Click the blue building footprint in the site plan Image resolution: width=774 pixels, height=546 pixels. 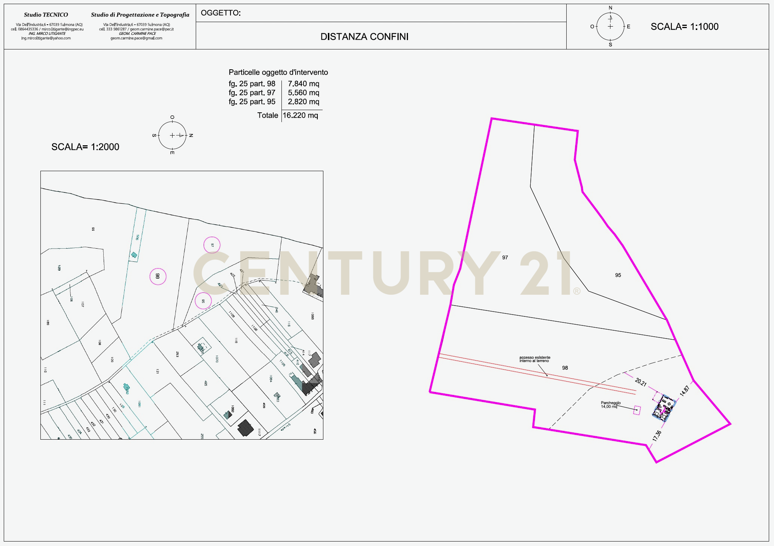click(664, 408)
